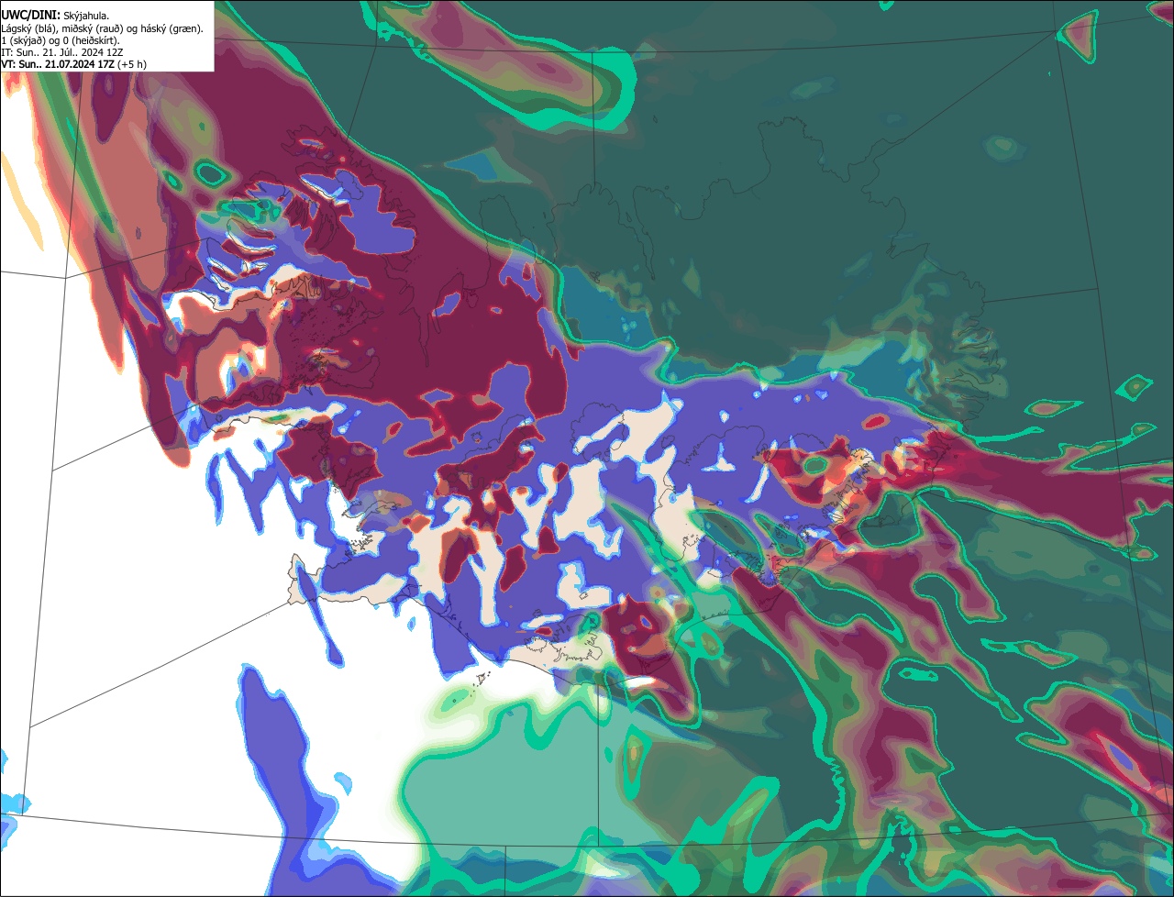The width and height of the screenshot is (1174, 897).
Task: Click the "VT: Sun.. 21.07.2024 17Z (+5 h)" line
Action: point(74,64)
